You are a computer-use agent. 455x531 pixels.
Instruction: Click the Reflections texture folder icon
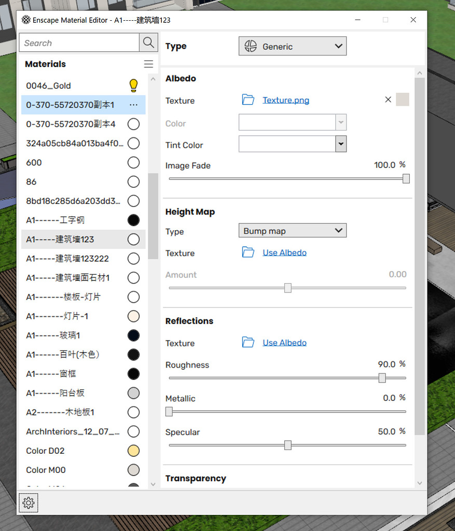(x=248, y=342)
